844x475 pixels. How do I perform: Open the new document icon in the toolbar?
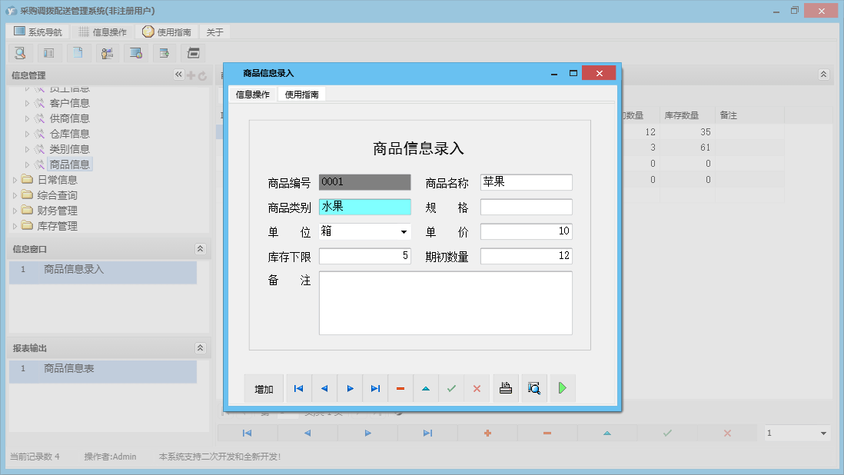tap(78, 52)
